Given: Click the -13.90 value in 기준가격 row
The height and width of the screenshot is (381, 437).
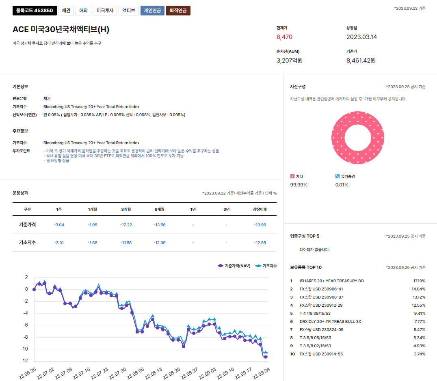Looking at the screenshot, I should [x=260, y=225].
